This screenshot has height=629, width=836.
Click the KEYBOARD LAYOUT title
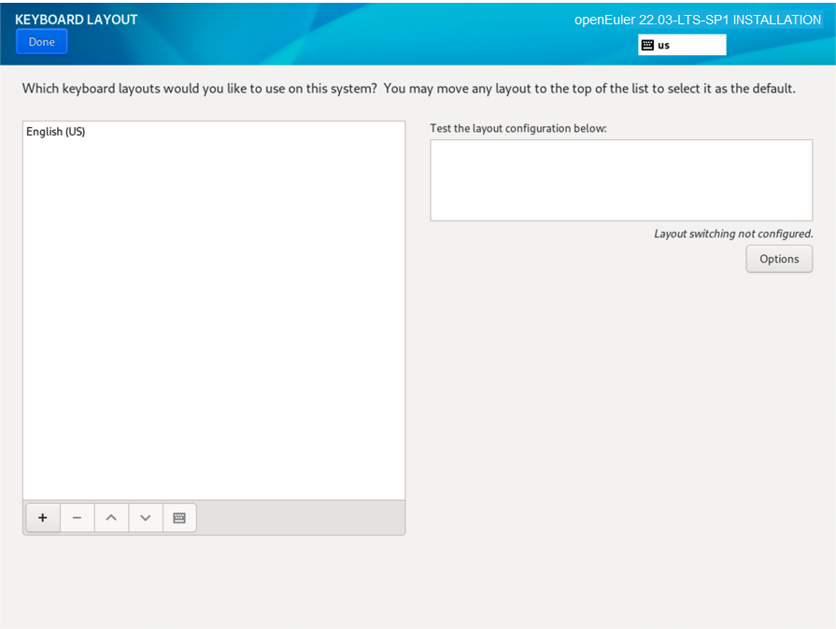(77, 20)
